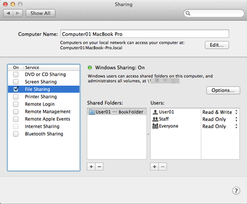Add a shared folder with plus
247x204 pixels.
pyautogui.click(x=91, y=166)
